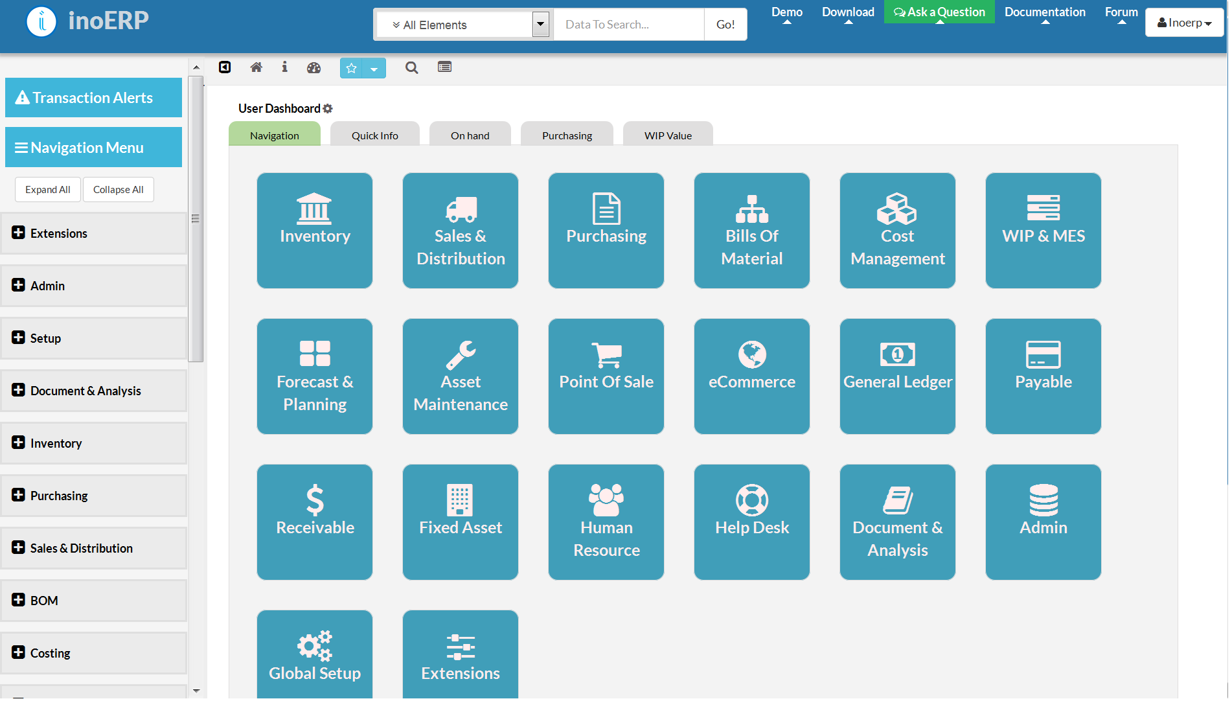Click the Expand All button

47,189
